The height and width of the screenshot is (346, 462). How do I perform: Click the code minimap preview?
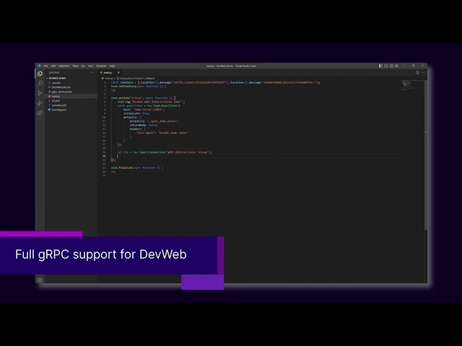pyautogui.click(x=408, y=85)
